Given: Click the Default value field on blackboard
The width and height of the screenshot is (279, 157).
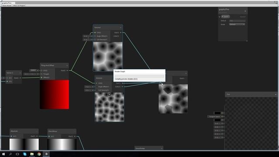Looking at the screenshot, I should coord(237,20).
